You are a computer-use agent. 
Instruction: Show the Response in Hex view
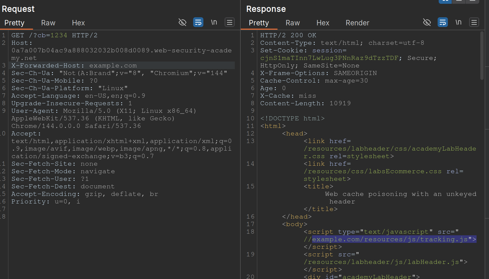pyautogui.click(x=323, y=23)
